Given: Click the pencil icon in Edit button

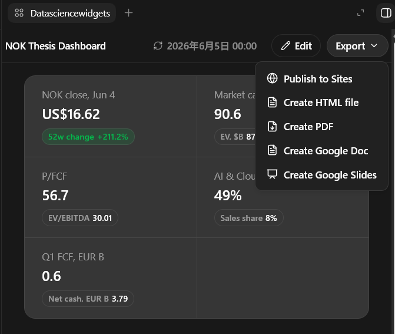Looking at the screenshot, I should tap(286, 46).
